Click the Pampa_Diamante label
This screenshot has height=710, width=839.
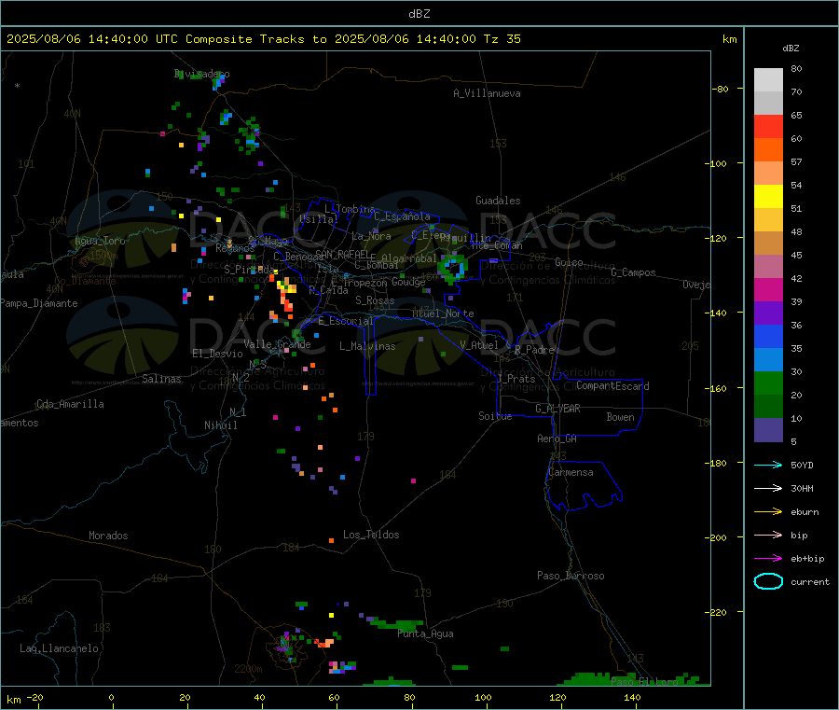(39, 303)
